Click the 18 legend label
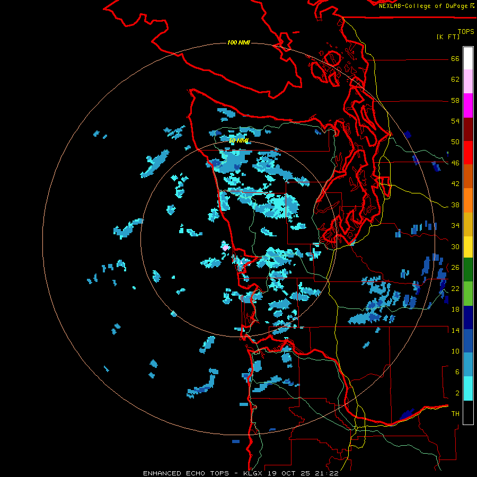This screenshot has width=477, height=477. pos(455,310)
